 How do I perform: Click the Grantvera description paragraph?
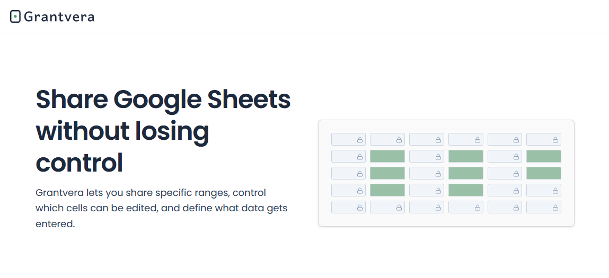162,208
